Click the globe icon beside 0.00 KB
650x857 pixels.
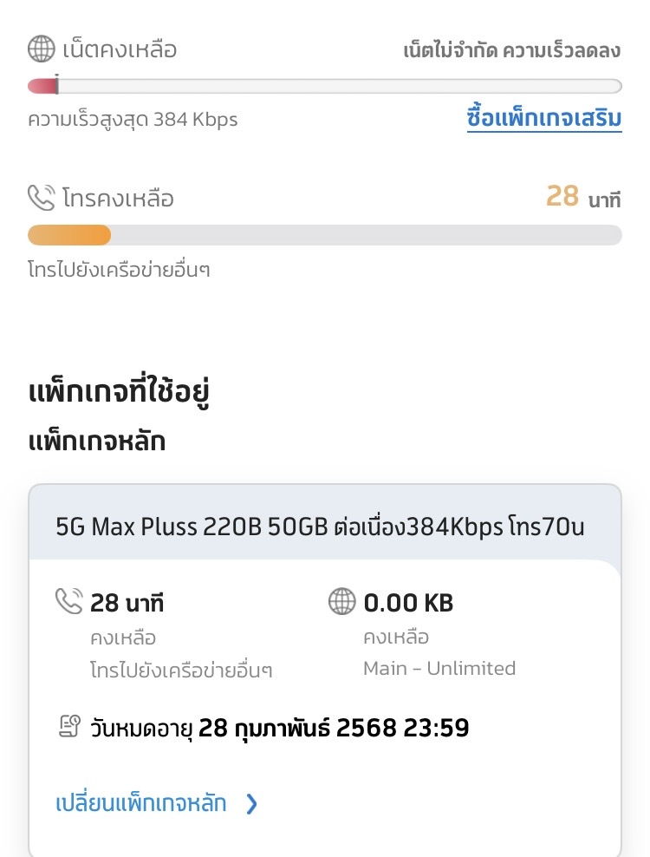click(x=342, y=601)
